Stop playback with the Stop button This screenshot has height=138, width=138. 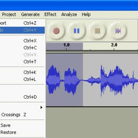(97, 31)
